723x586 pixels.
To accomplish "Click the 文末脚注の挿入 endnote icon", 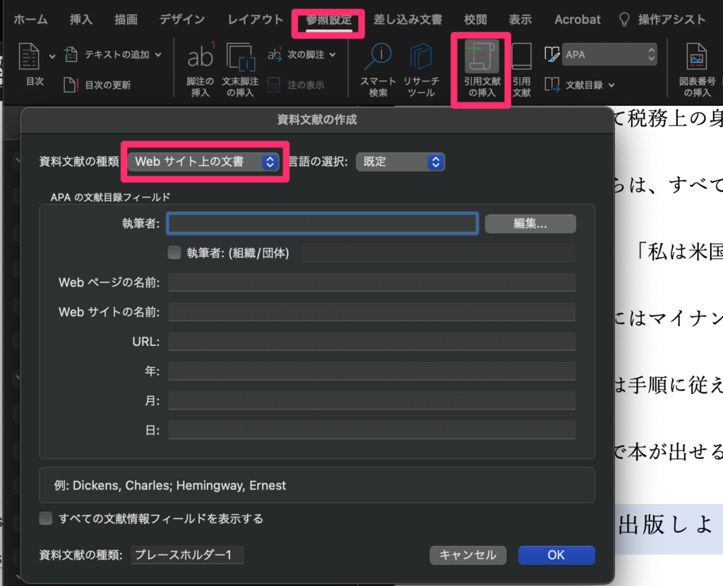I will (241, 58).
